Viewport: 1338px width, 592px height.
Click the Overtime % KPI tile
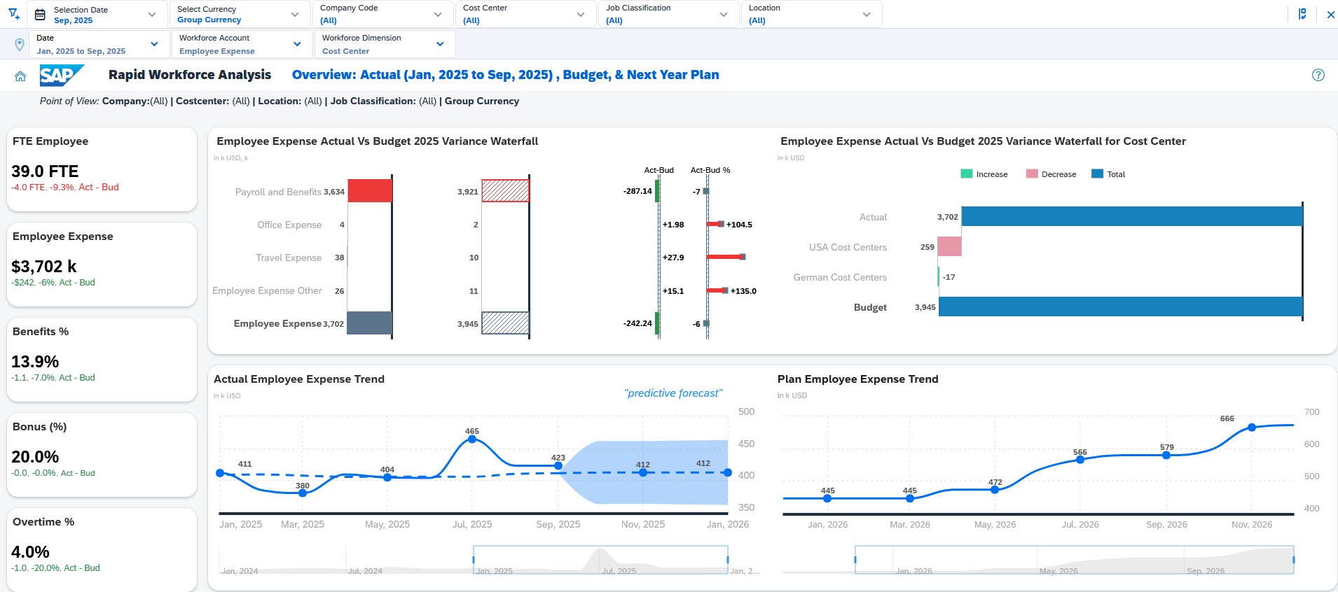(x=102, y=549)
